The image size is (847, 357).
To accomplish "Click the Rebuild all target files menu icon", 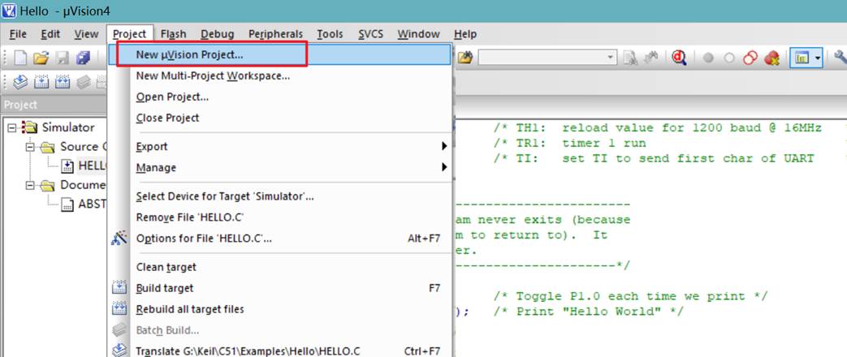I will [x=119, y=309].
